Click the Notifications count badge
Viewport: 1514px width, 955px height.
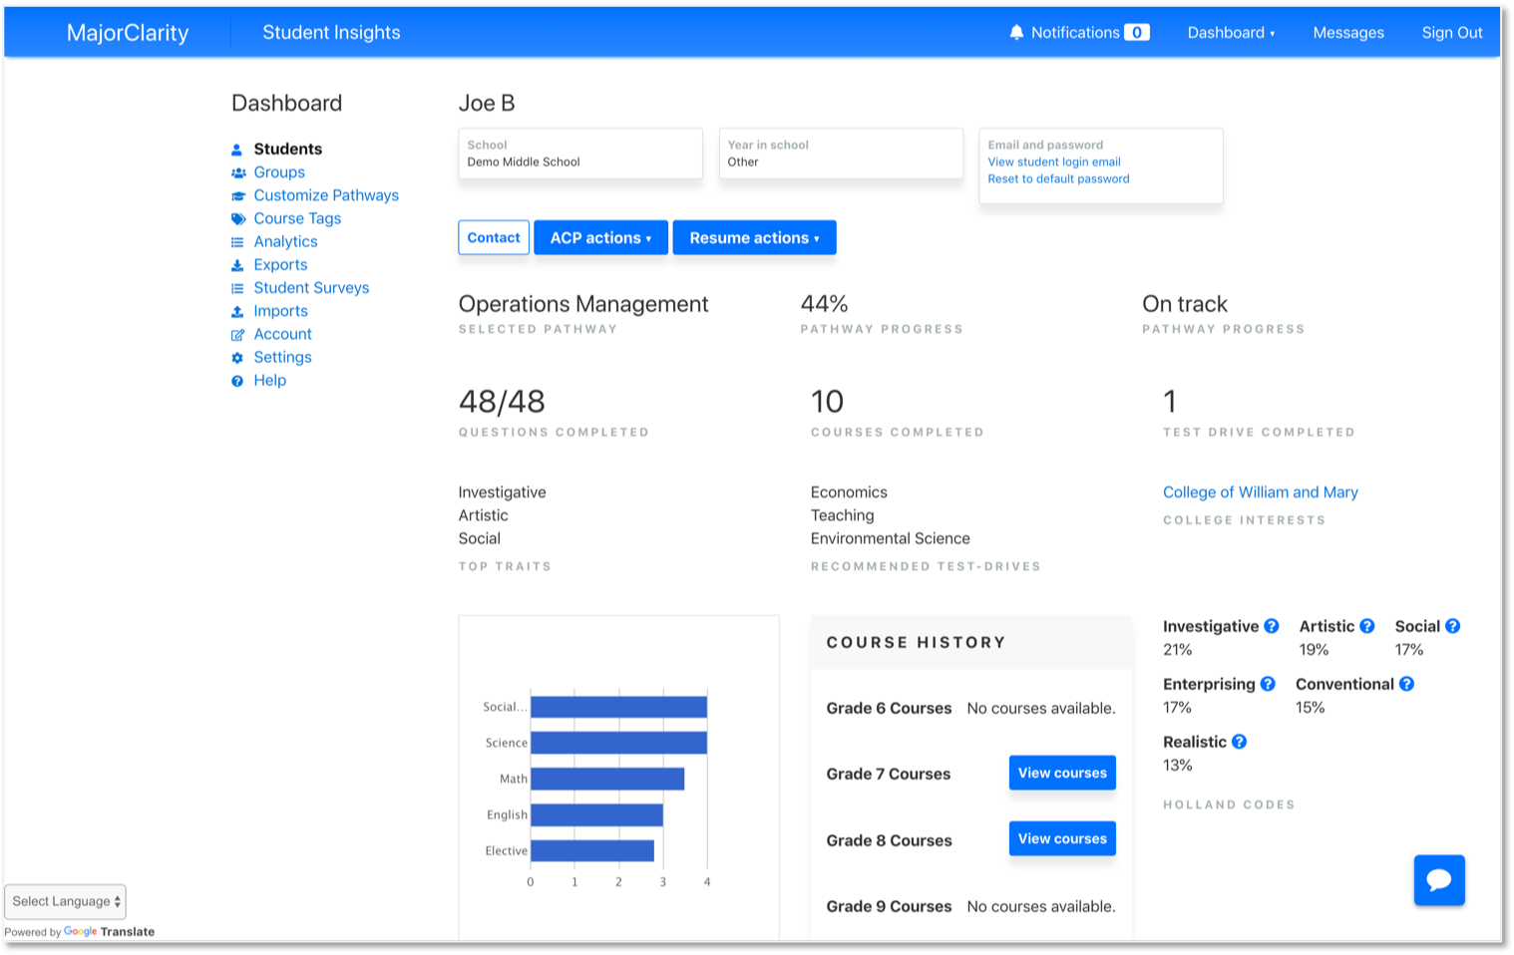(1137, 32)
